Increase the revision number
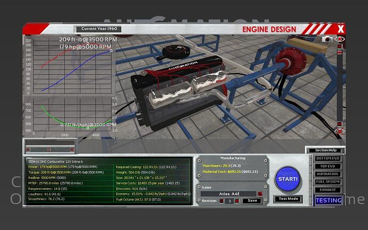 [x=237, y=201]
